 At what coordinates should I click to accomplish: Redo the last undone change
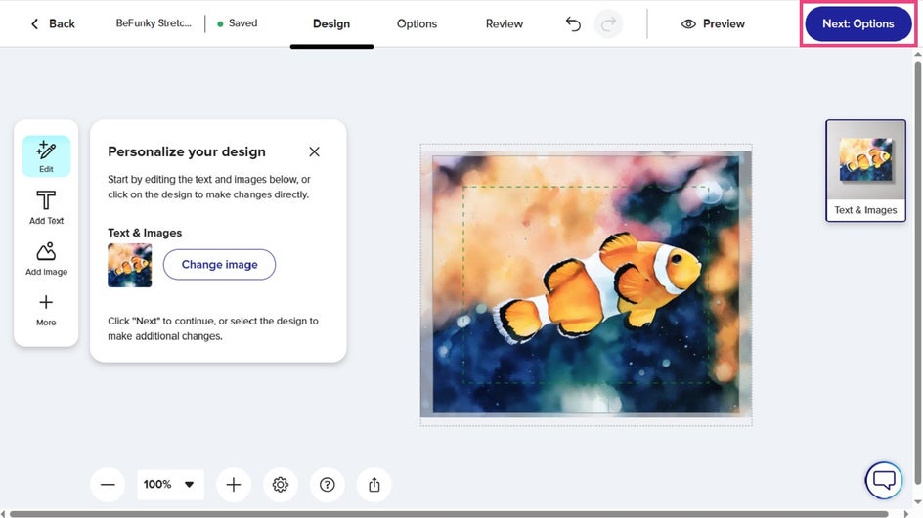click(608, 23)
